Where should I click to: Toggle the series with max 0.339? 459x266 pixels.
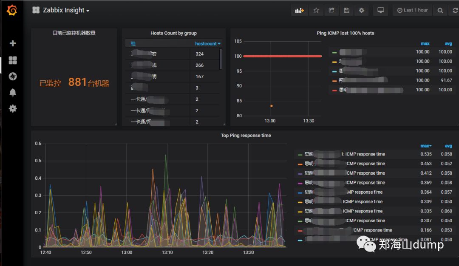(x=343, y=201)
